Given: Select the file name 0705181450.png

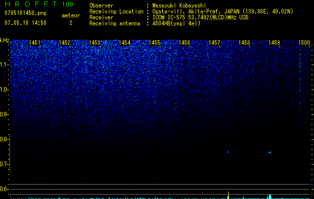Looking at the screenshot, I should tap(25, 13).
